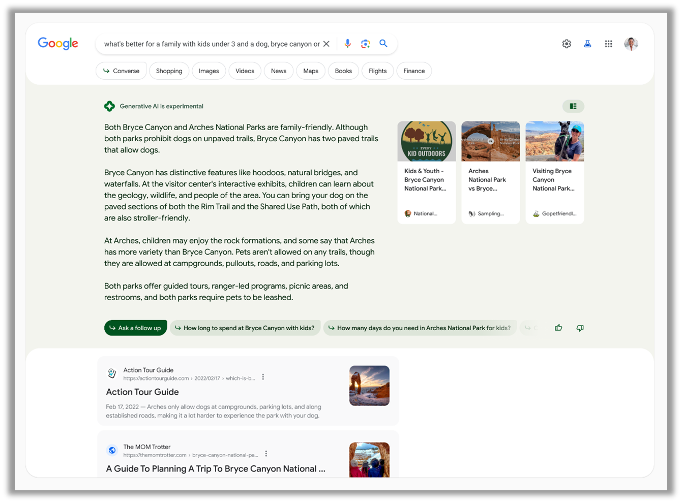Toggle the AI overview layout view button
Viewport: 682px width, 503px height.
[x=573, y=106]
